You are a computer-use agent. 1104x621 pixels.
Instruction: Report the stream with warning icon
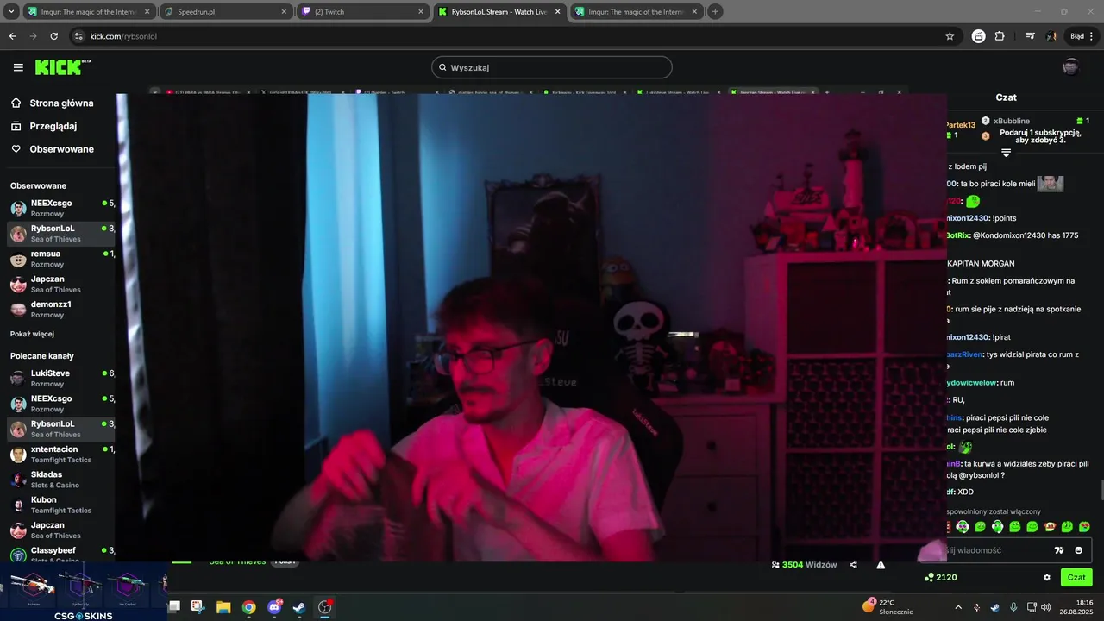pos(881,565)
